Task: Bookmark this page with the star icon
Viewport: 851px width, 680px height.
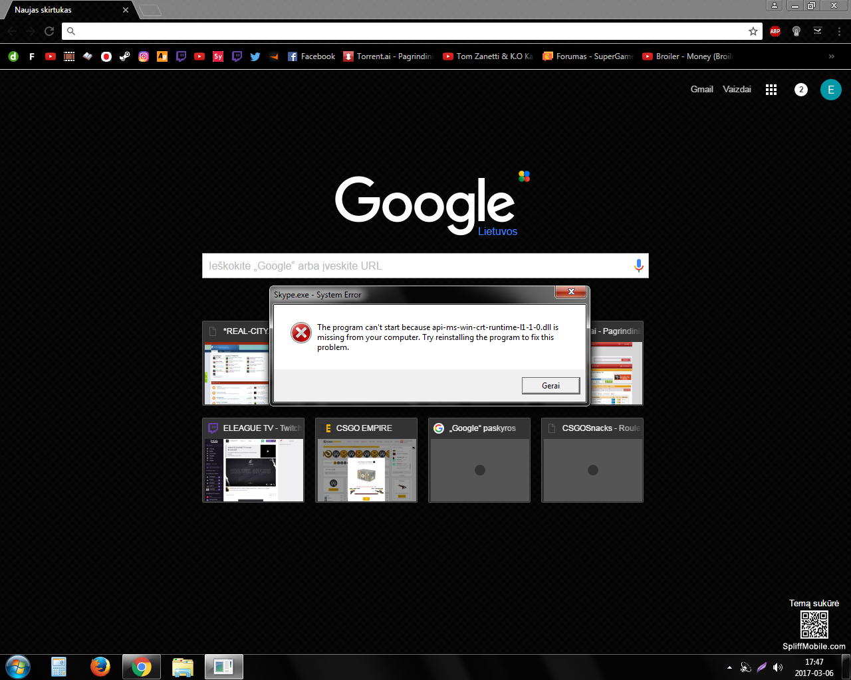Action: coord(753,31)
